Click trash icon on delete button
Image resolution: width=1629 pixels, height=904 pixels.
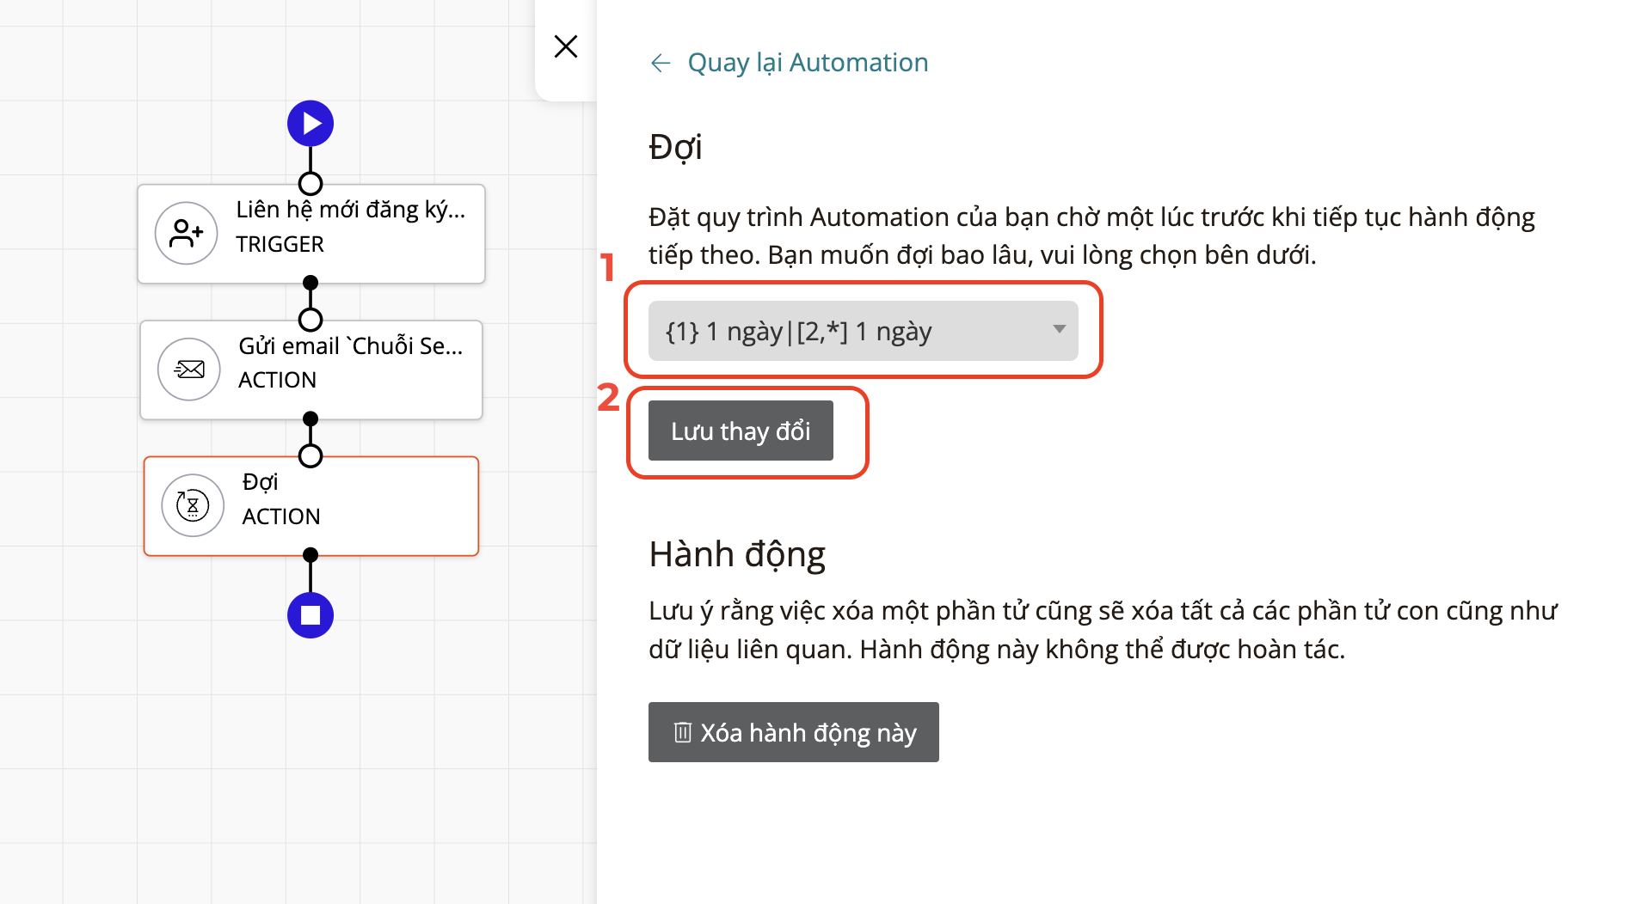click(x=682, y=732)
